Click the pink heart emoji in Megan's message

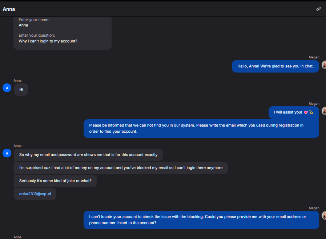[x=306, y=112]
